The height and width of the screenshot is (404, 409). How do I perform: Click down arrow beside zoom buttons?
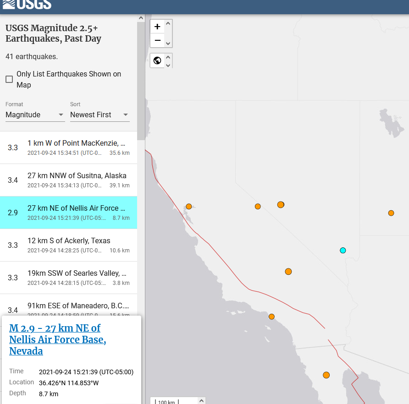[x=168, y=43]
